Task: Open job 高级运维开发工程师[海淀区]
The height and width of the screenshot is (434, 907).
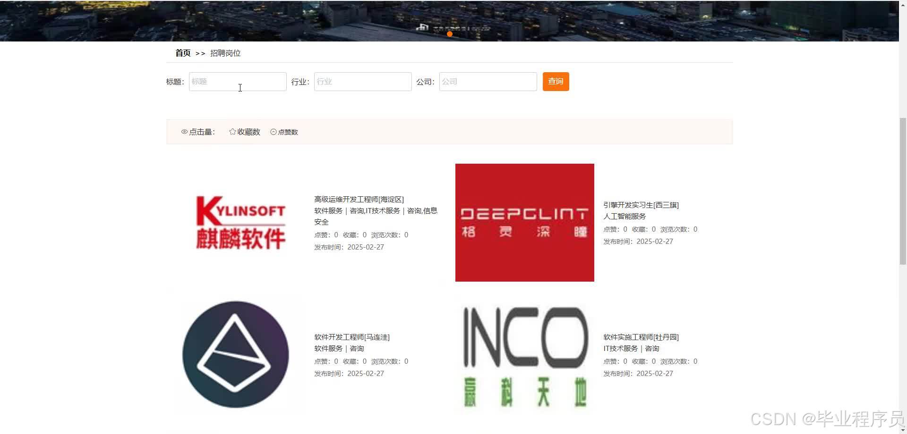Action: pos(359,200)
